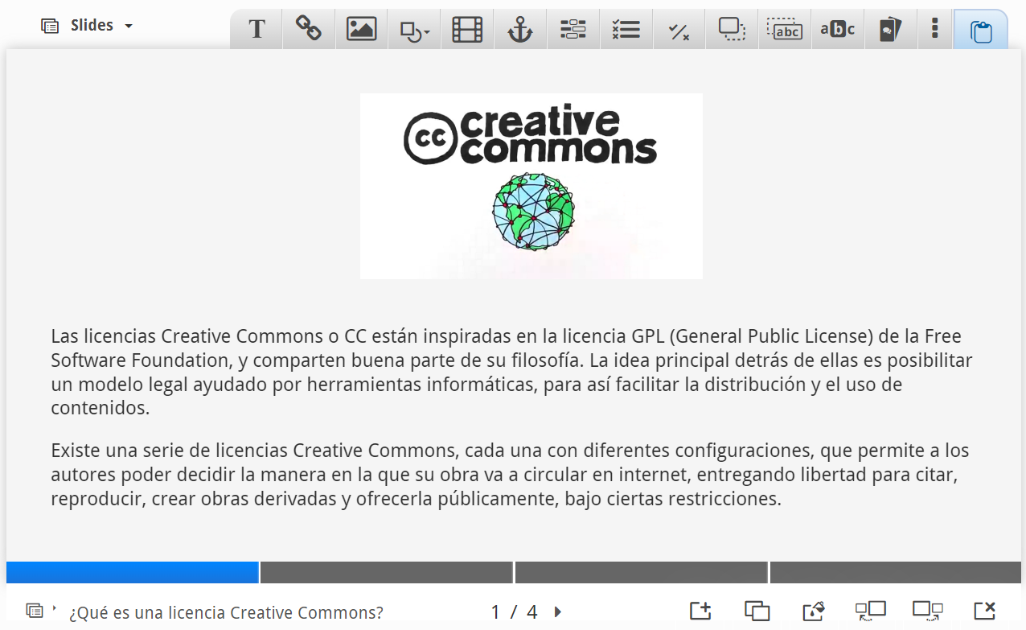Click the "1 / 4" slide counter
The width and height of the screenshot is (1026, 630).
[514, 612]
